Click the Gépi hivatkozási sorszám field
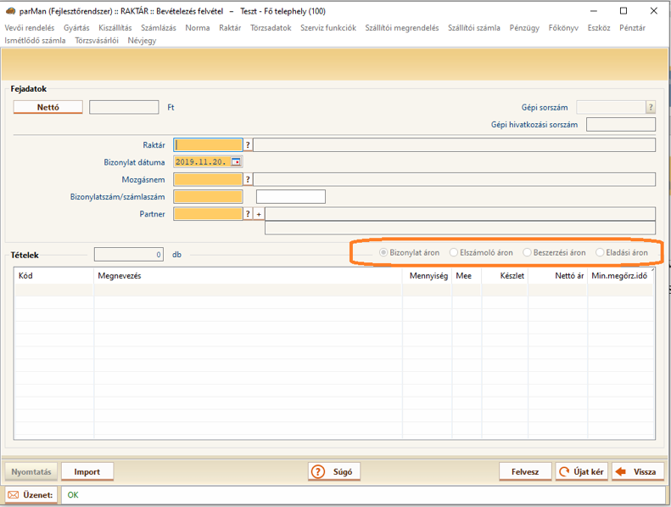Viewport: 671px width, 507px height. [621, 125]
